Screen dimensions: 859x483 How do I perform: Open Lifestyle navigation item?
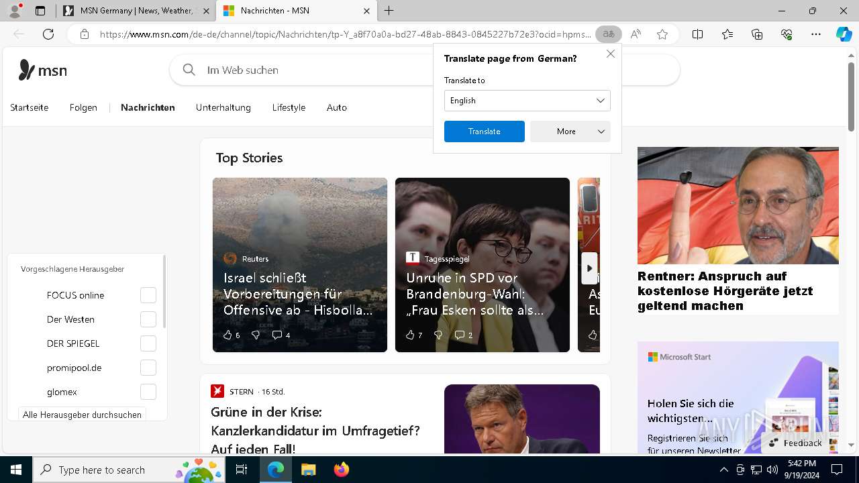click(289, 107)
